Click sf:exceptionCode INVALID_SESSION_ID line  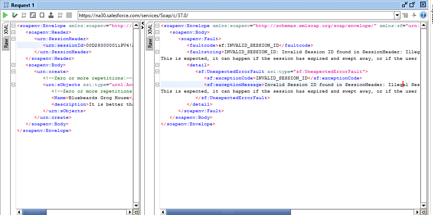(x=283, y=78)
